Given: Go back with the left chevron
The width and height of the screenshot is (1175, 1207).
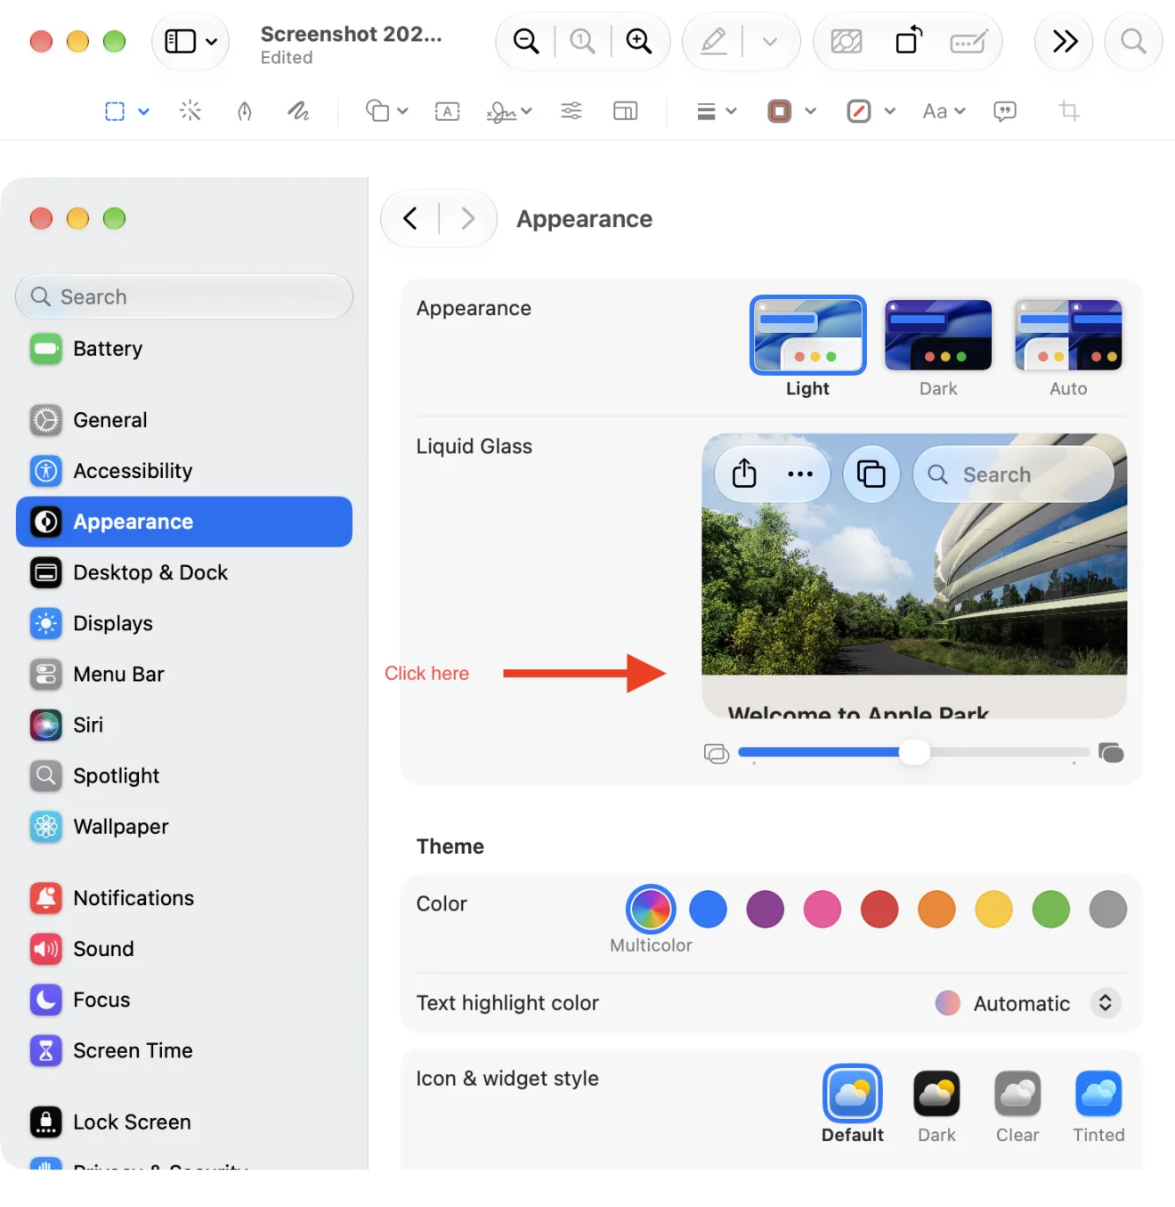Looking at the screenshot, I should pos(410,218).
